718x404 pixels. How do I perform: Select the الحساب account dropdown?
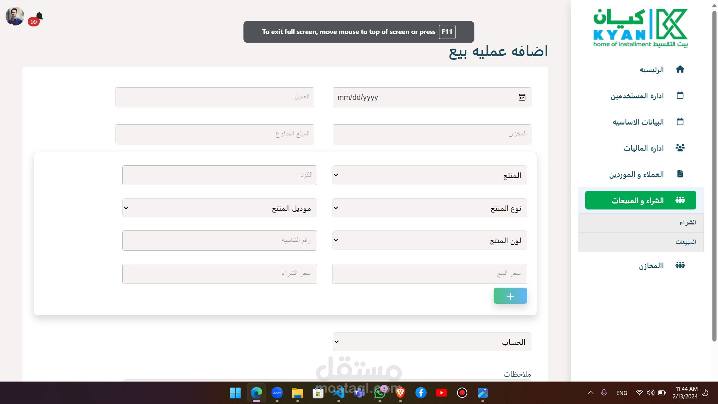432,342
